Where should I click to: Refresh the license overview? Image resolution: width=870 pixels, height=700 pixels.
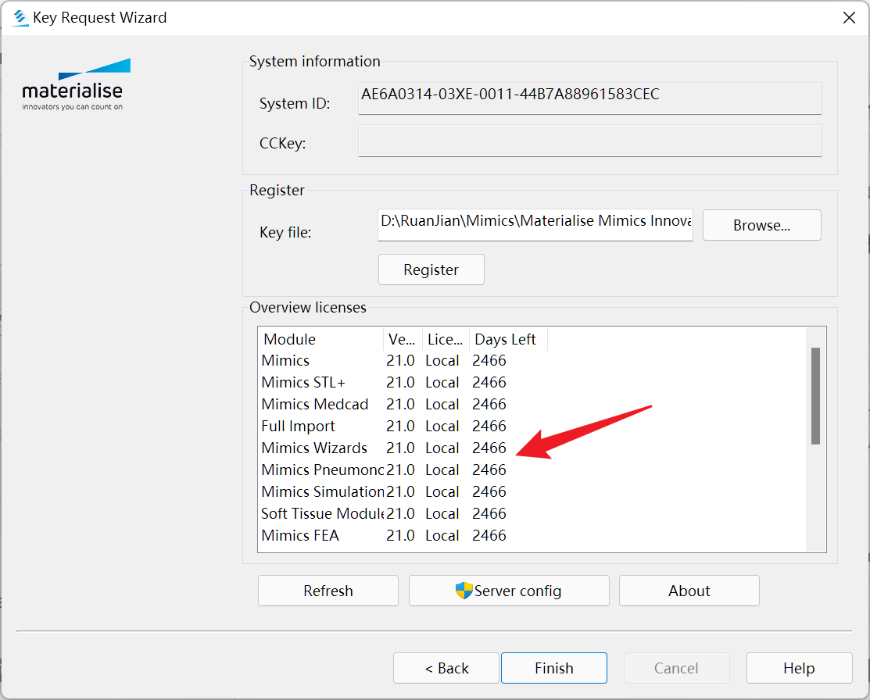point(328,591)
